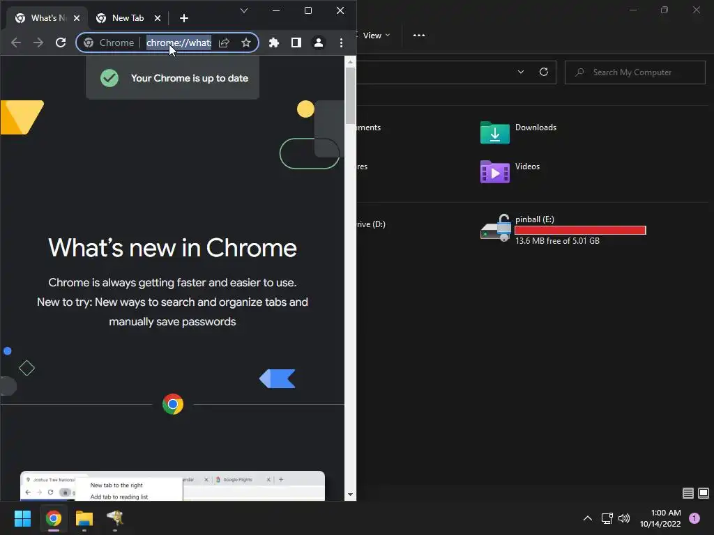The image size is (714, 535).
Task: Open the clock showing 1:00 AM
Action: pyautogui.click(x=660, y=518)
